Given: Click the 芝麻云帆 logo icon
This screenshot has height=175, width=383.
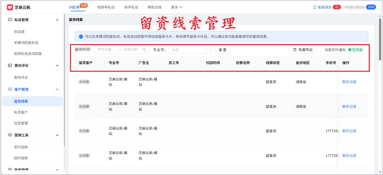Looking at the screenshot, I should click(10, 7).
